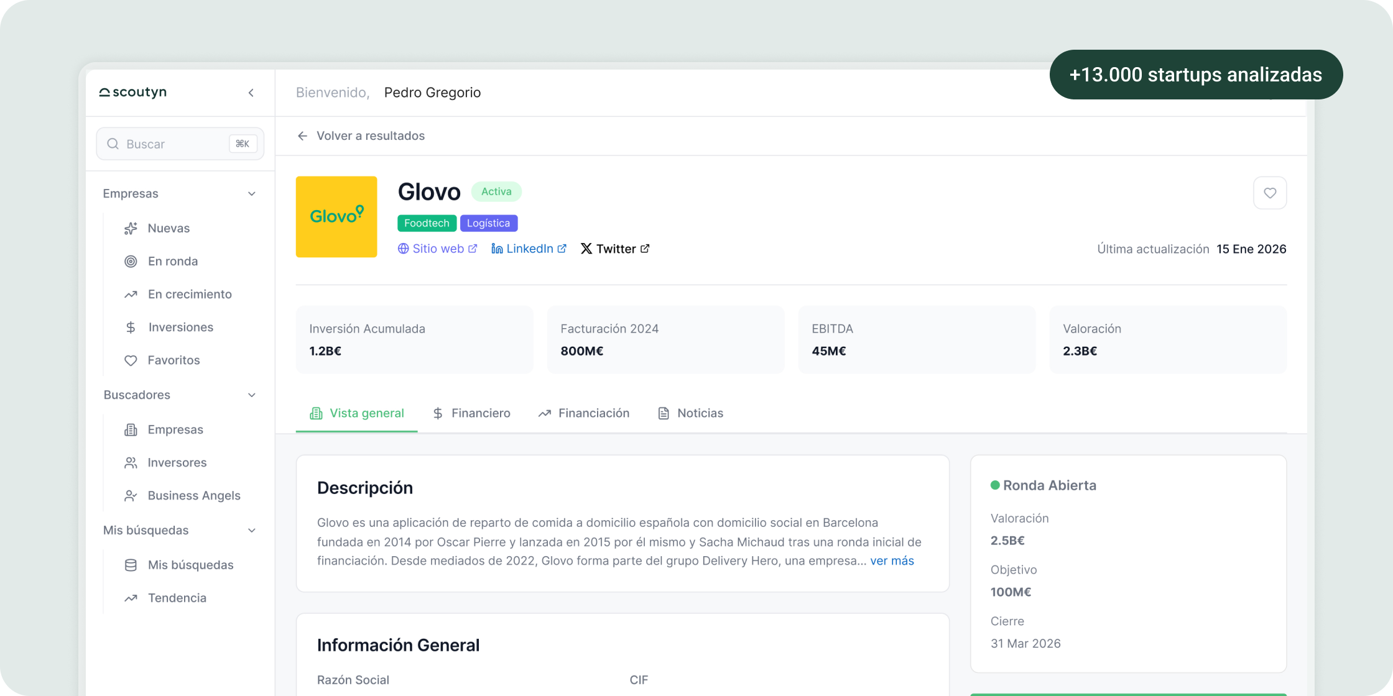Open Business Angels search
Viewport: 1393px width, 696px height.
183,495
